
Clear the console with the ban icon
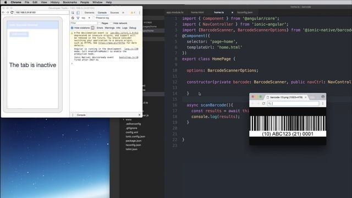[73, 18]
